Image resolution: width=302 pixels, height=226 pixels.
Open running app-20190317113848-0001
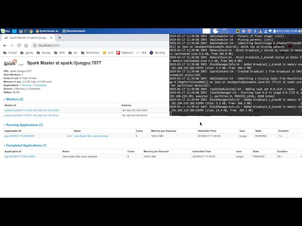[x=20, y=136]
